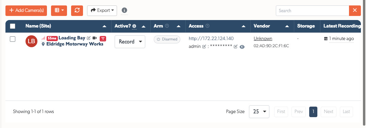Click the toolbar info icon beside Export
366x128 pixels.
(124, 10)
